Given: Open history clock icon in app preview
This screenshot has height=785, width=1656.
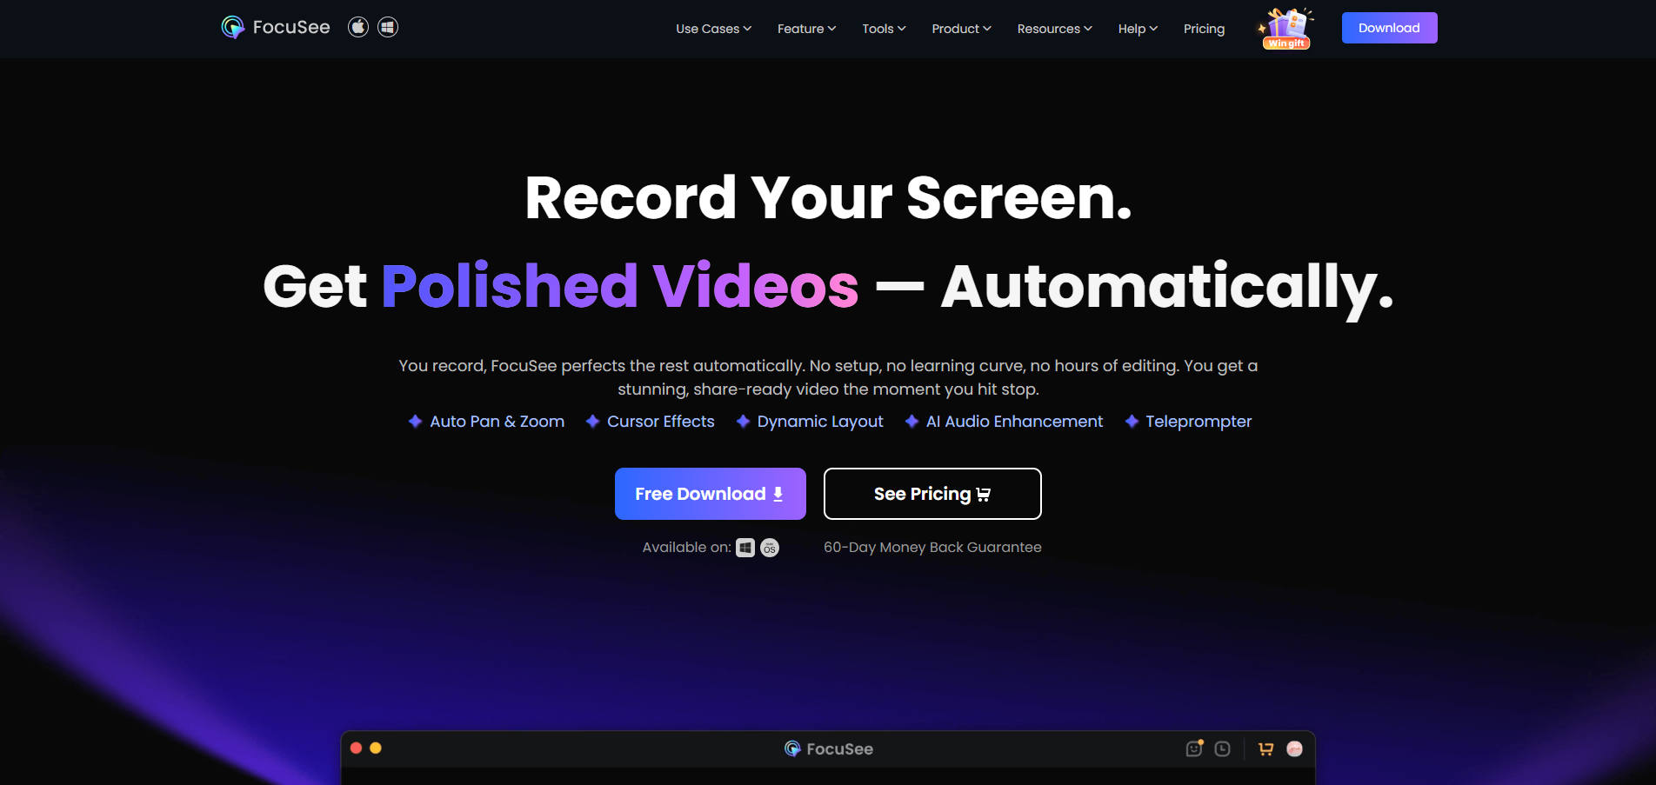Looking at the screenshot, I should [1222, 748].
